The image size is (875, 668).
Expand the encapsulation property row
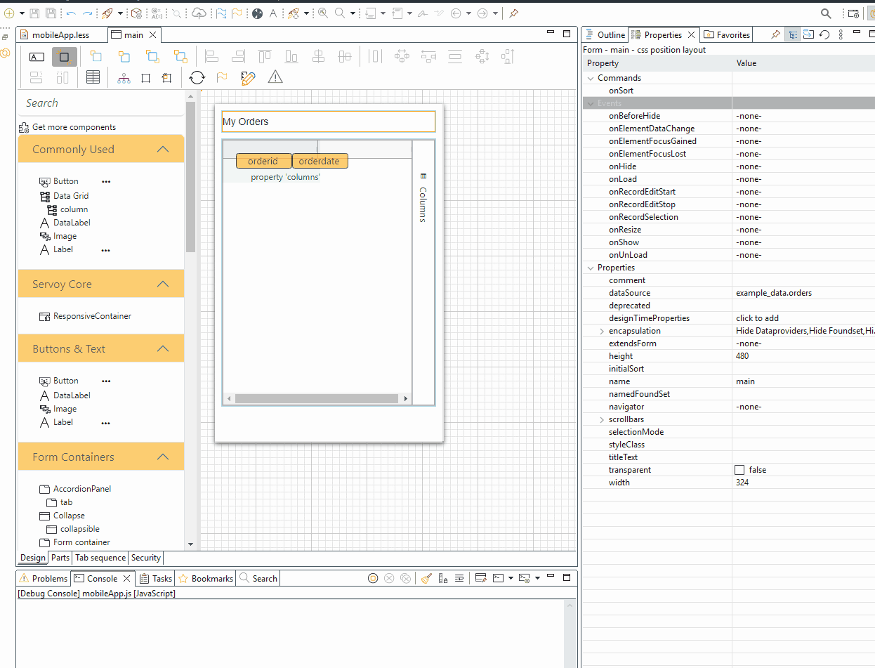coord(602,331)
